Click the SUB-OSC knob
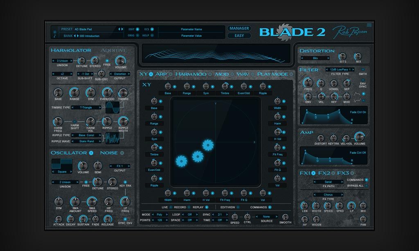The width and height of the screenshot is (419, 251). click(x=101, y=74)
